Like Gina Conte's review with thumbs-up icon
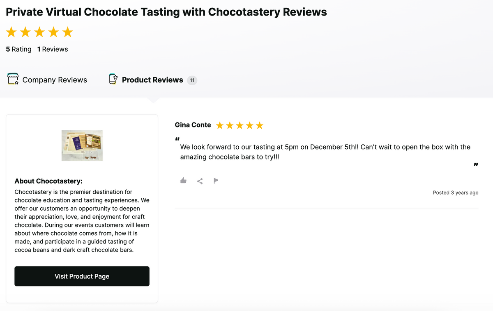Viewport: 493px width, 311px height. [x=183, y=181]
